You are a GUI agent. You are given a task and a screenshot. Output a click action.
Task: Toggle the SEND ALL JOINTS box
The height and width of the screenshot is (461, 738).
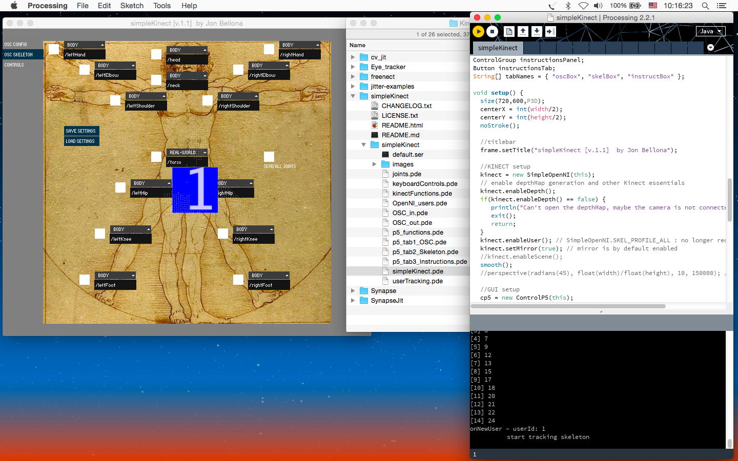coord(269,157)
